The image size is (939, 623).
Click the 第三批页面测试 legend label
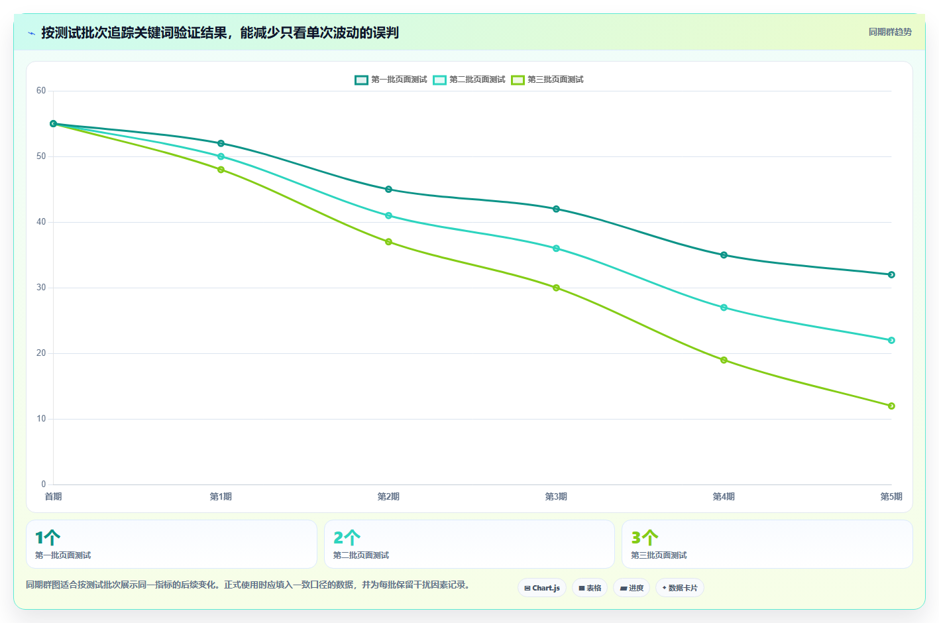tap(555, 80)
